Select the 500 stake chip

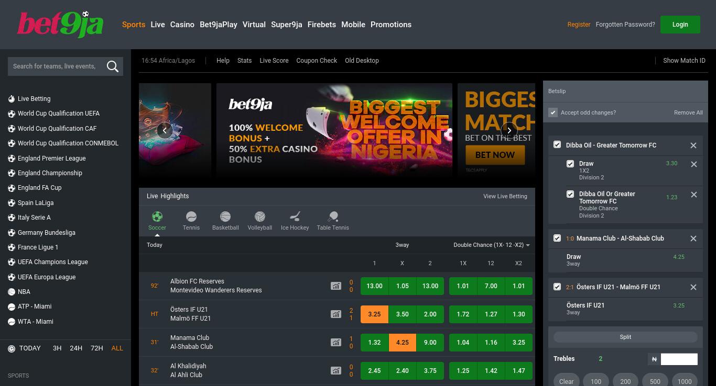coord(655,381)
